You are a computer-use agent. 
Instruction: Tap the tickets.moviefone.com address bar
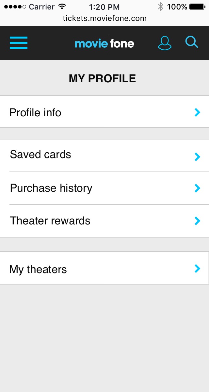tap(104, 18)
